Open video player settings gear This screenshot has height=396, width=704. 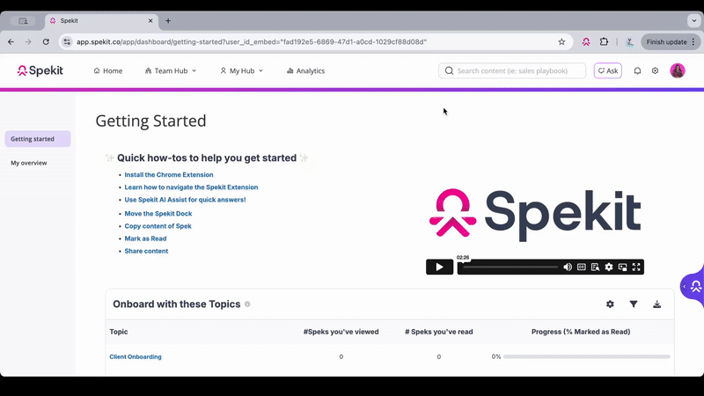(609, 268)
